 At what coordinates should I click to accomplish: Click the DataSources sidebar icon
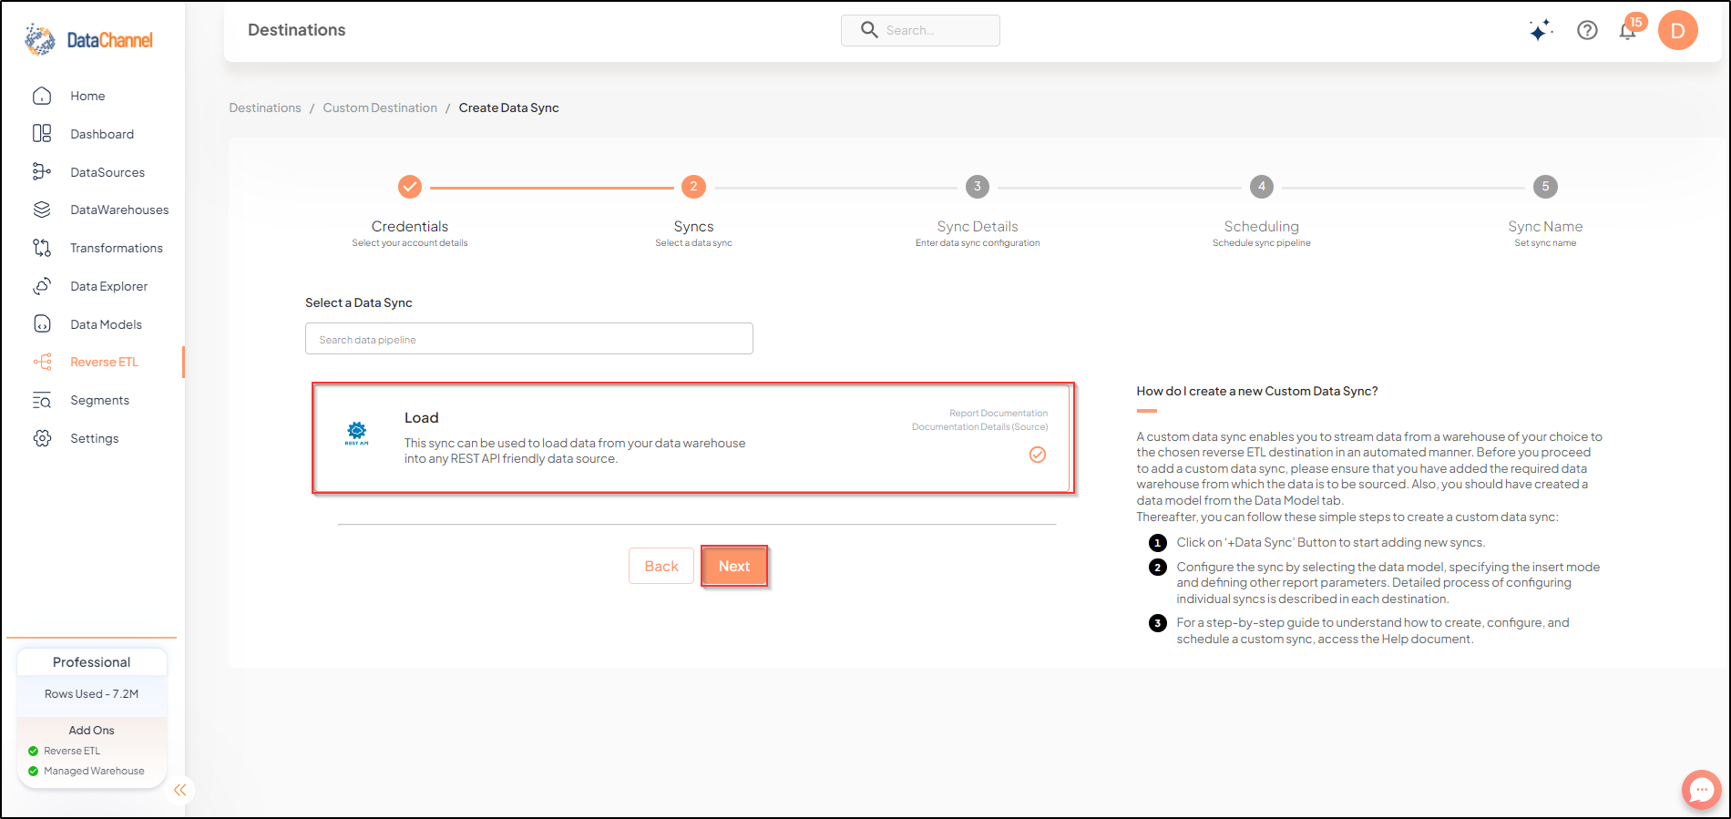[x=42, y=172]
